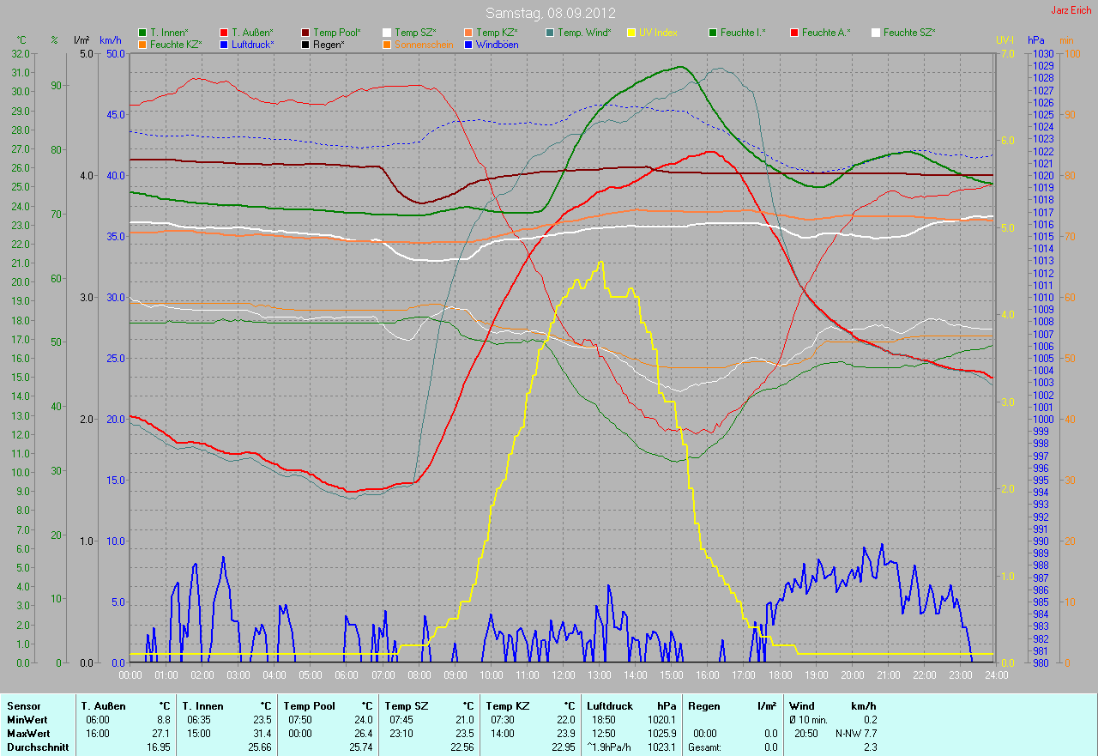Click the green swatch beside T. Innen*
The height and width of the screenshot is (756, 1098).
pyautogui.click(x=142, y=33)
